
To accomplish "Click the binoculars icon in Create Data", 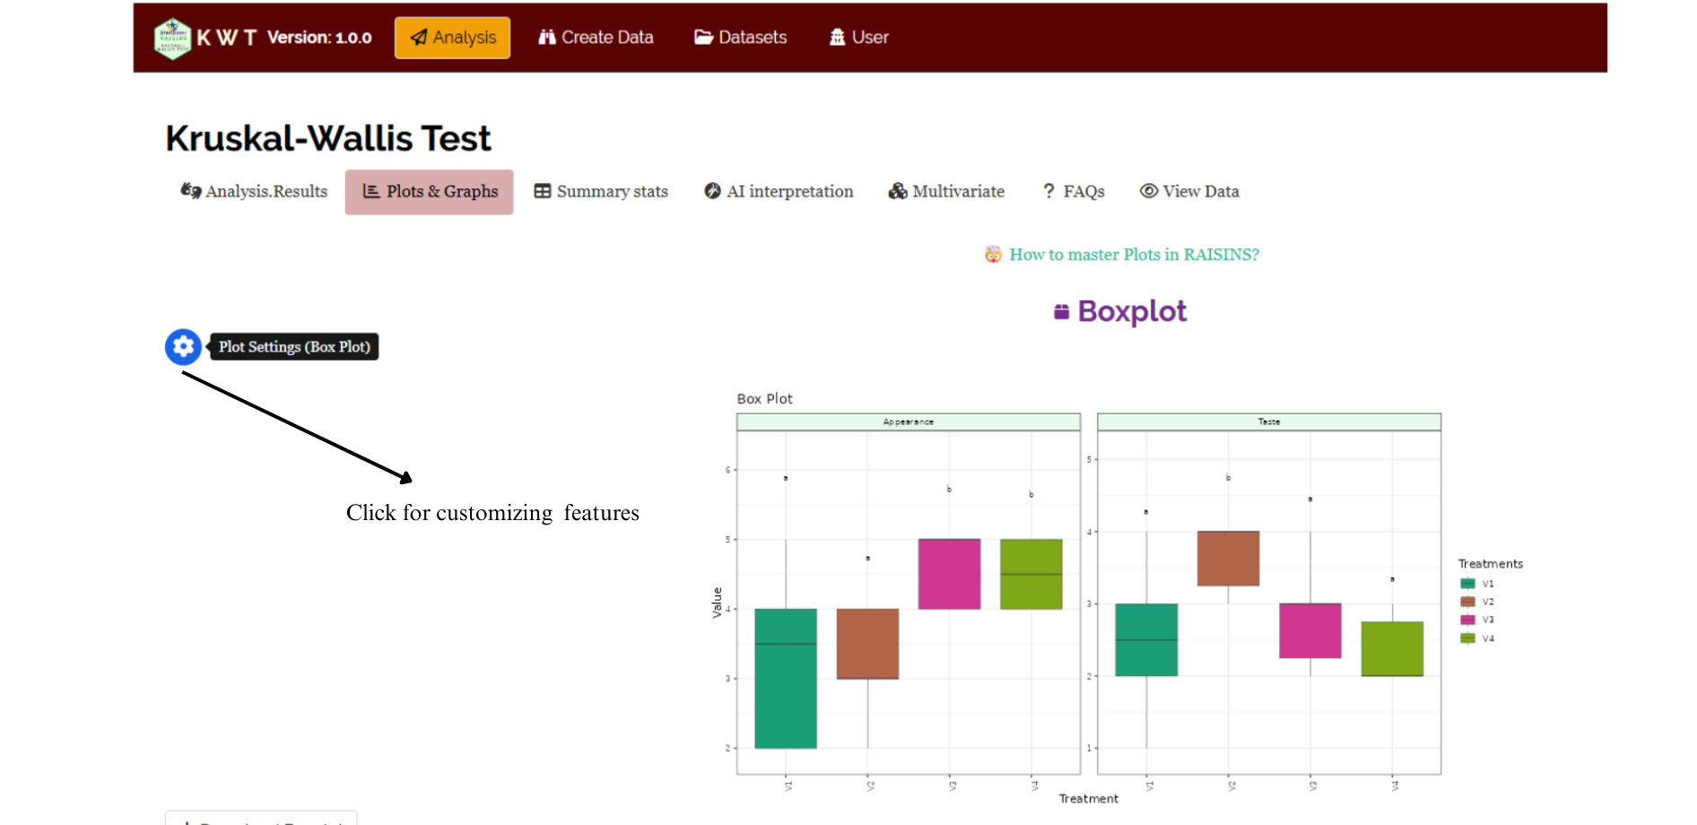I will pos(547,38).
